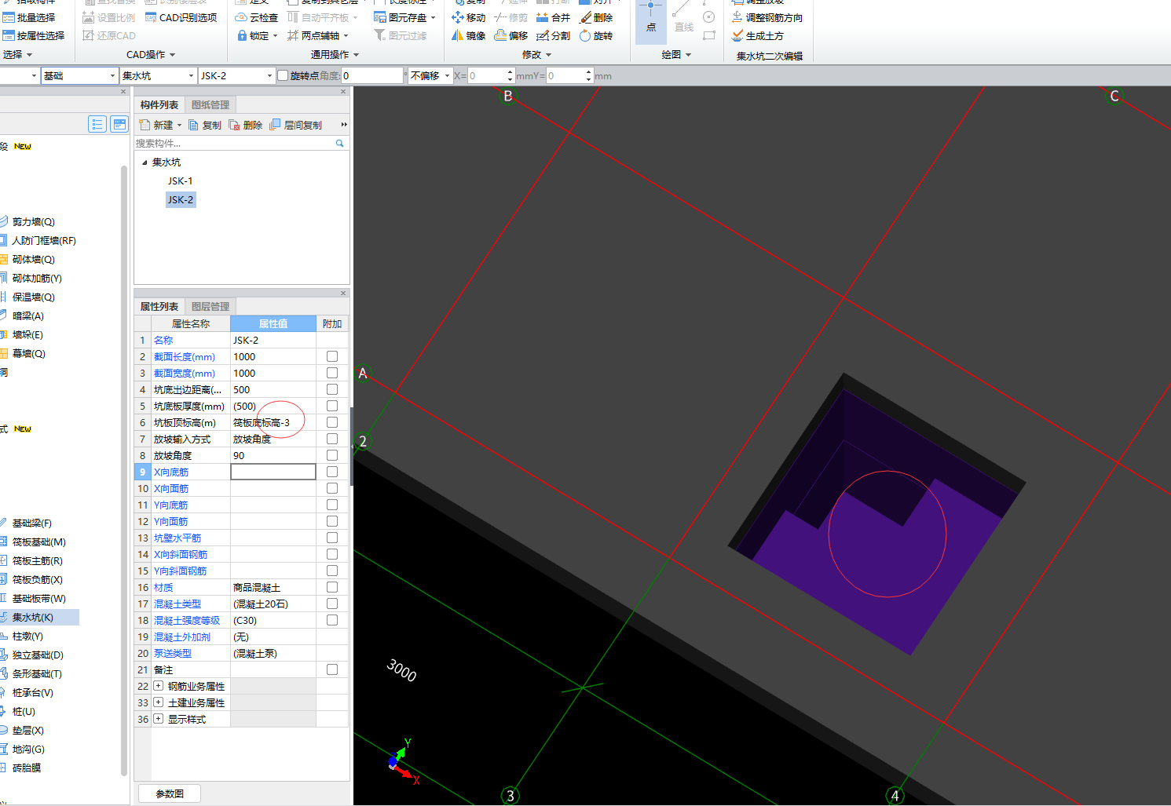Check 附加 box for 坑底出边距离 row
The width and height of the screenshot is (1171, 806).
(x=332, y=389)
